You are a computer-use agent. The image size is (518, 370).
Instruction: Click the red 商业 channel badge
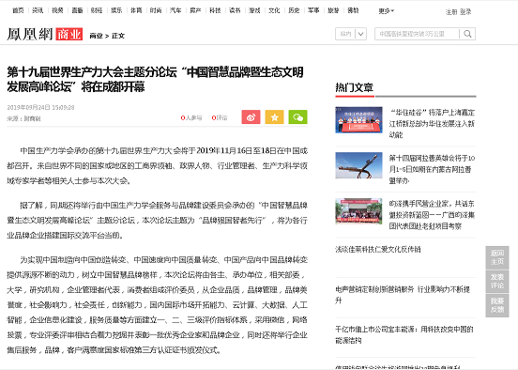(69, 34)
